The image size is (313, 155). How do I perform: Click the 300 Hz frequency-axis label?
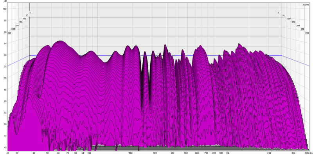(155, 153)
